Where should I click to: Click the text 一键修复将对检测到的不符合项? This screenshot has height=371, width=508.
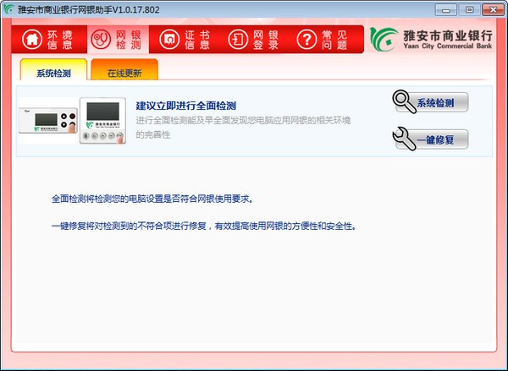[x=204, y=226]
